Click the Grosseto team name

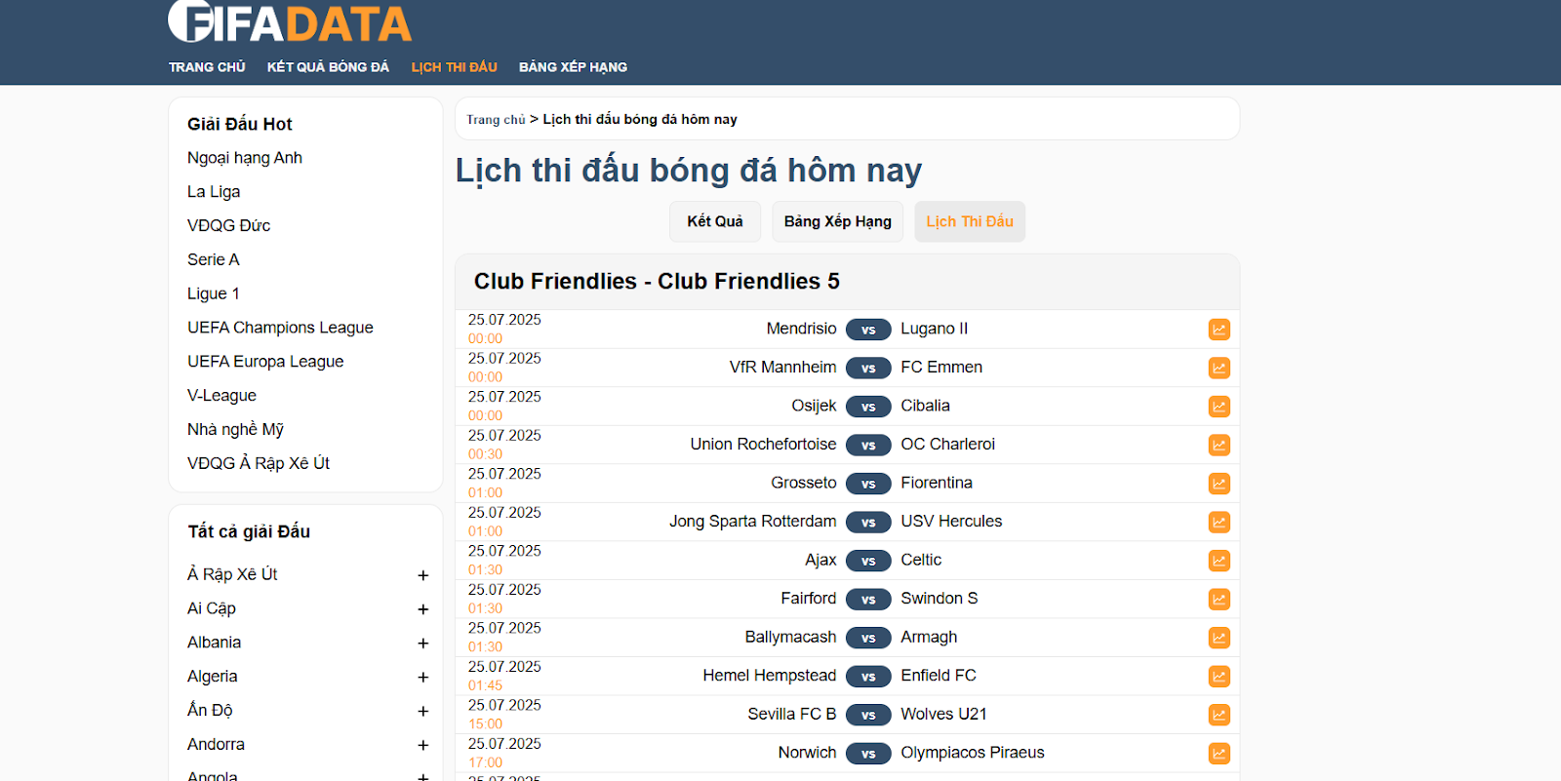pos(804,483)
